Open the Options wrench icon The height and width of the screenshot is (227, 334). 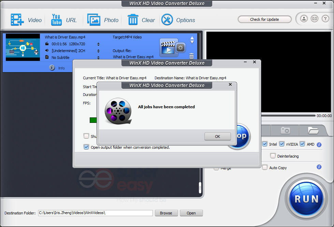pos(167,20)
